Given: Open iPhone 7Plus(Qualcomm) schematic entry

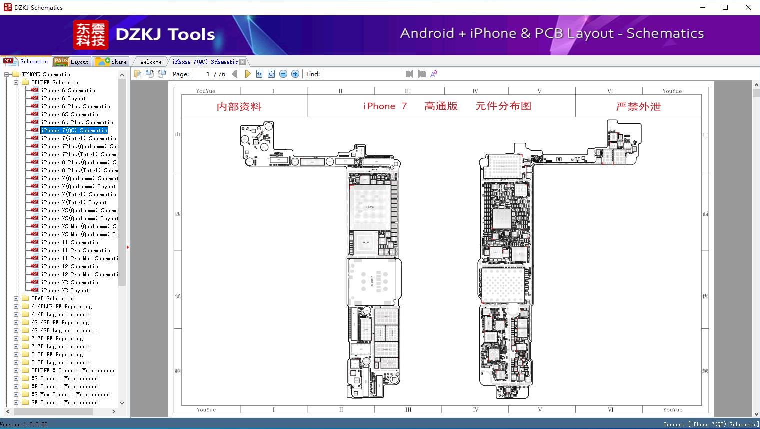Looking at the screenshot, I should click(x=79, y=146).
